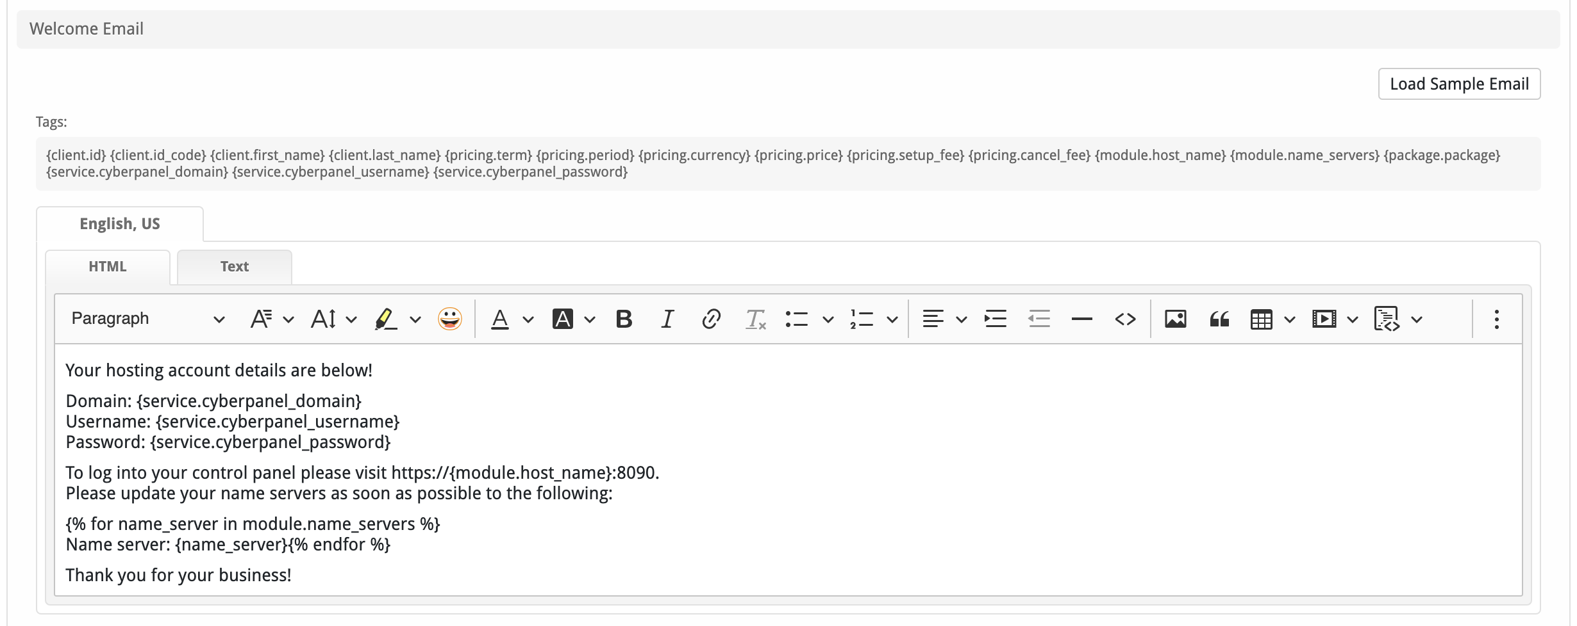This screenshot has height=626, width=1577.
Task: Expand the font family dropdown
Action: coord(271,319)
